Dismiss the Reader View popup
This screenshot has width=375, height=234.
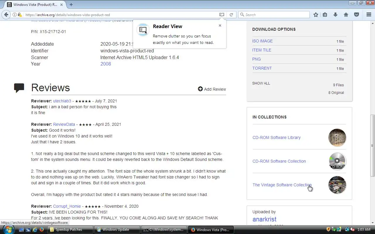coord(220,25)
